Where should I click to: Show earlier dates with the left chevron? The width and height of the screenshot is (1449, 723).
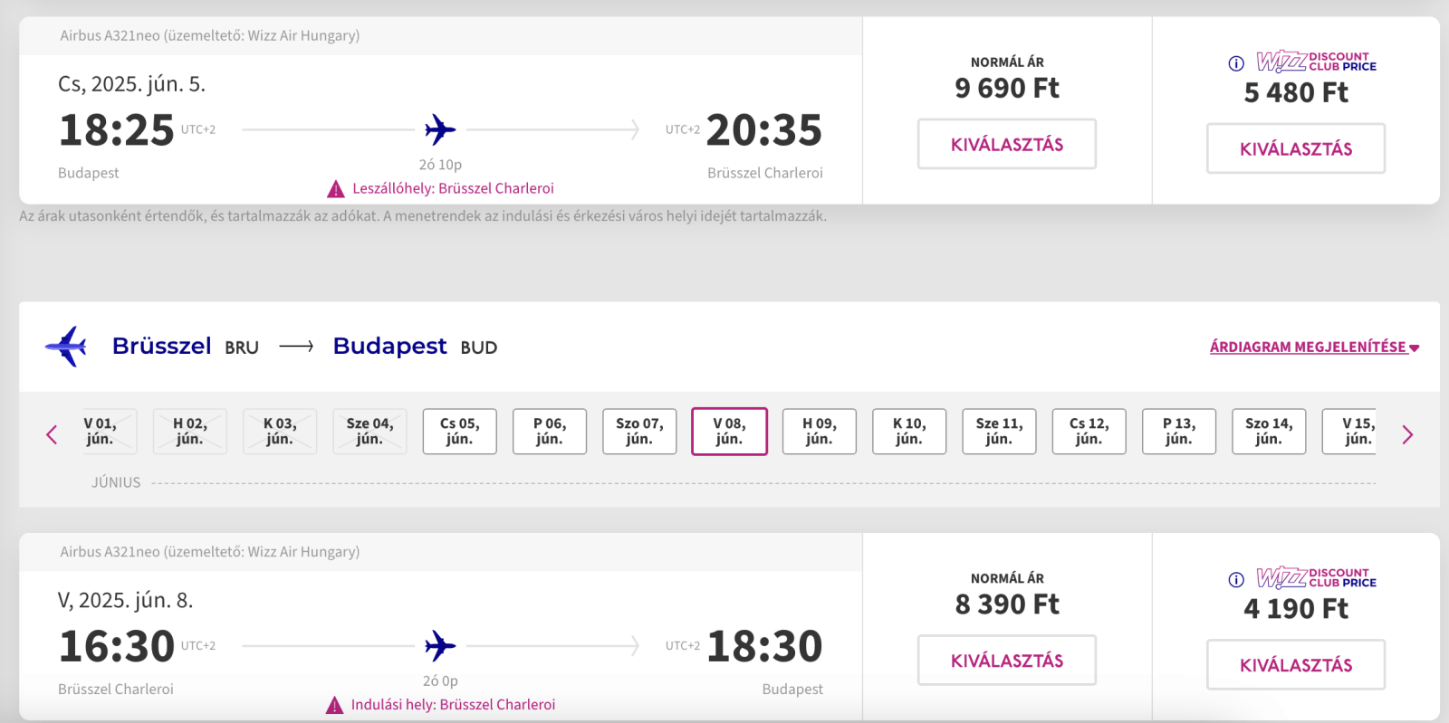point(52,434)
